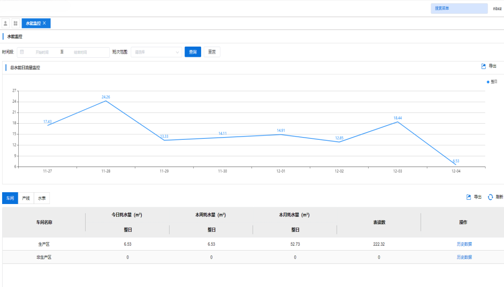Switch to the 水表 tab
This screenshot has height=287, width=504.
[41, 198]
